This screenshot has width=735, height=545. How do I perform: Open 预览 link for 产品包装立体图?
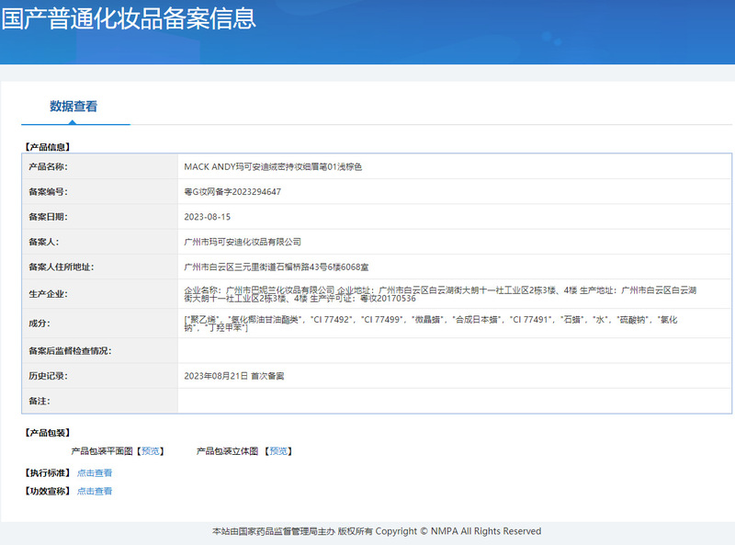point(279,451)
